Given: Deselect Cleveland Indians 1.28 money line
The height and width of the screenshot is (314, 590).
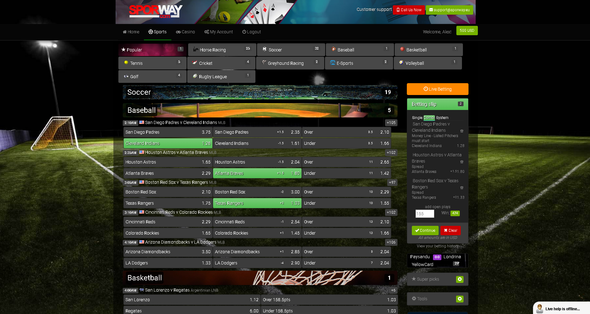Looking at the screenshot, I should pyautogui.click(x=168, y=143).
